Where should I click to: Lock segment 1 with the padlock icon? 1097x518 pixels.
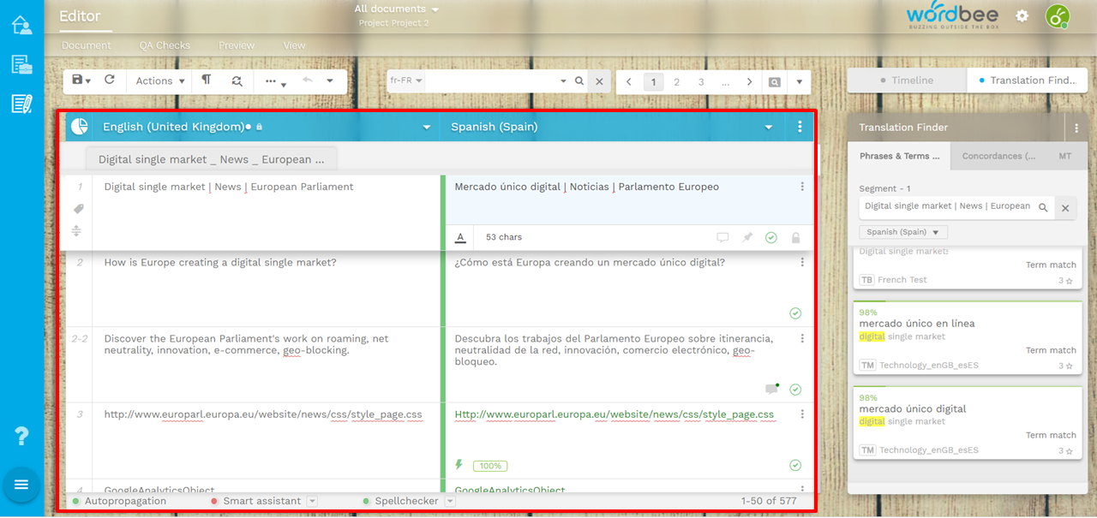click(x=795, y=237)
